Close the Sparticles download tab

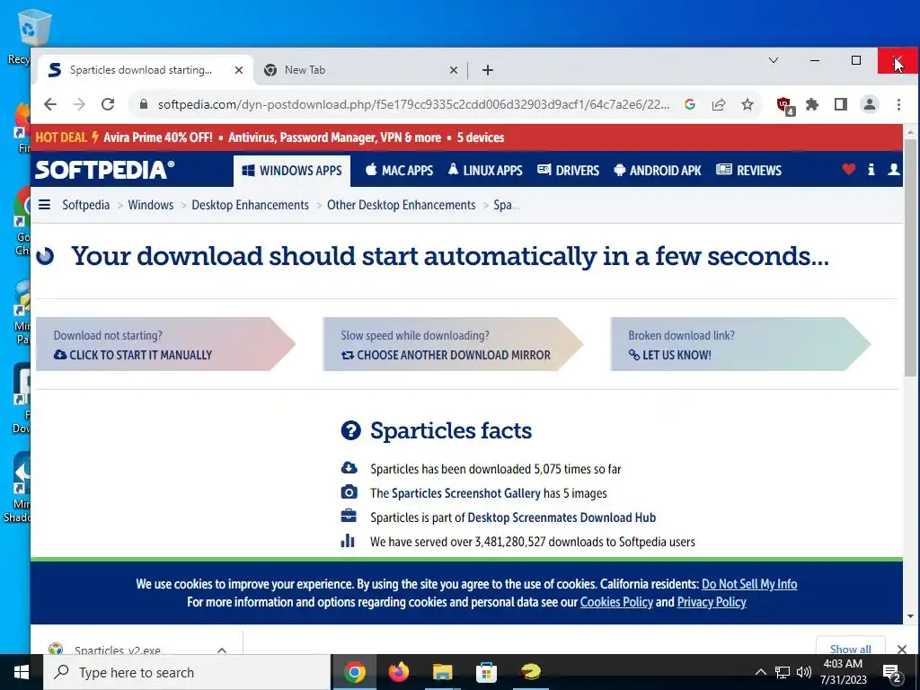pyautogui.click(x=238, y=70)
